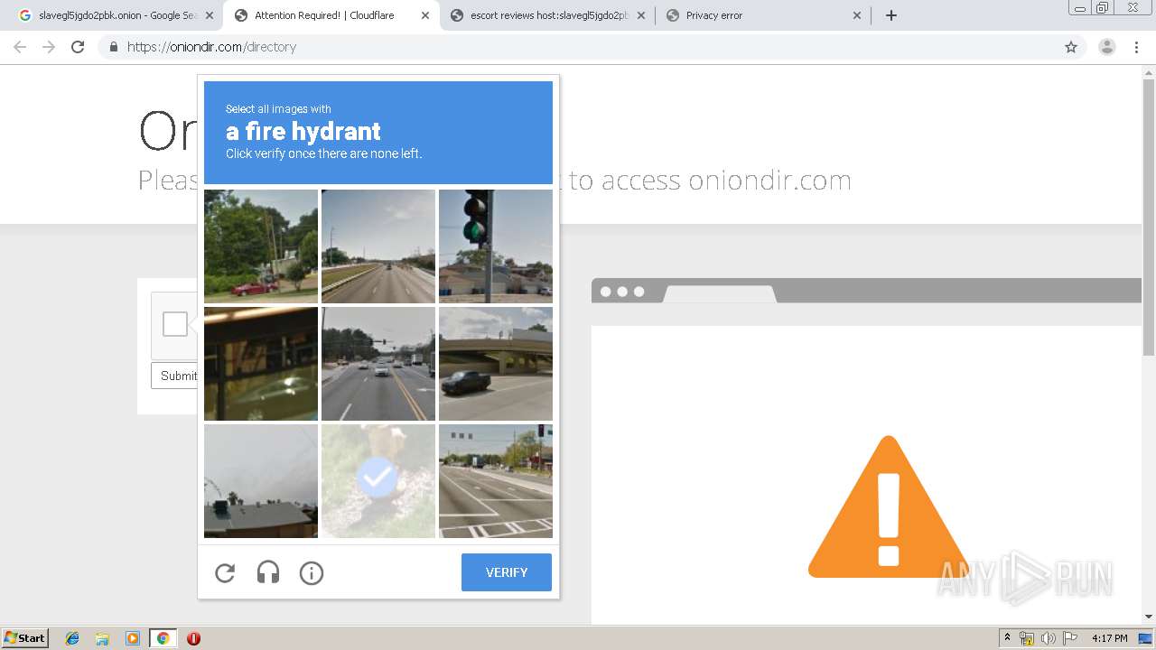The width and height of the screenshot is (1156, 650).
Task: Open the volume speaker tray icon
Action: coord(1048,638)
